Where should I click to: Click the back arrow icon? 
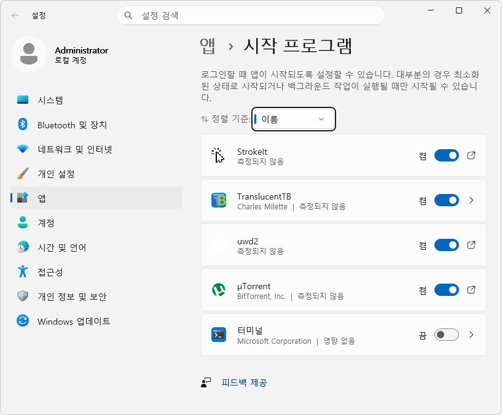[15, 15]
